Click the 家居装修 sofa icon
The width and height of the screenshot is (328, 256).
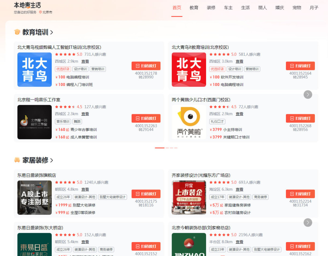(x=17, y=160)
